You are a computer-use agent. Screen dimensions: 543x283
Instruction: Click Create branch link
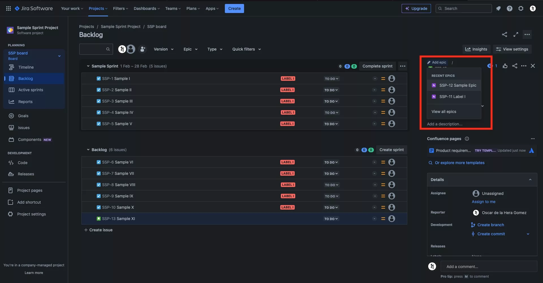[x=490, y=225]
